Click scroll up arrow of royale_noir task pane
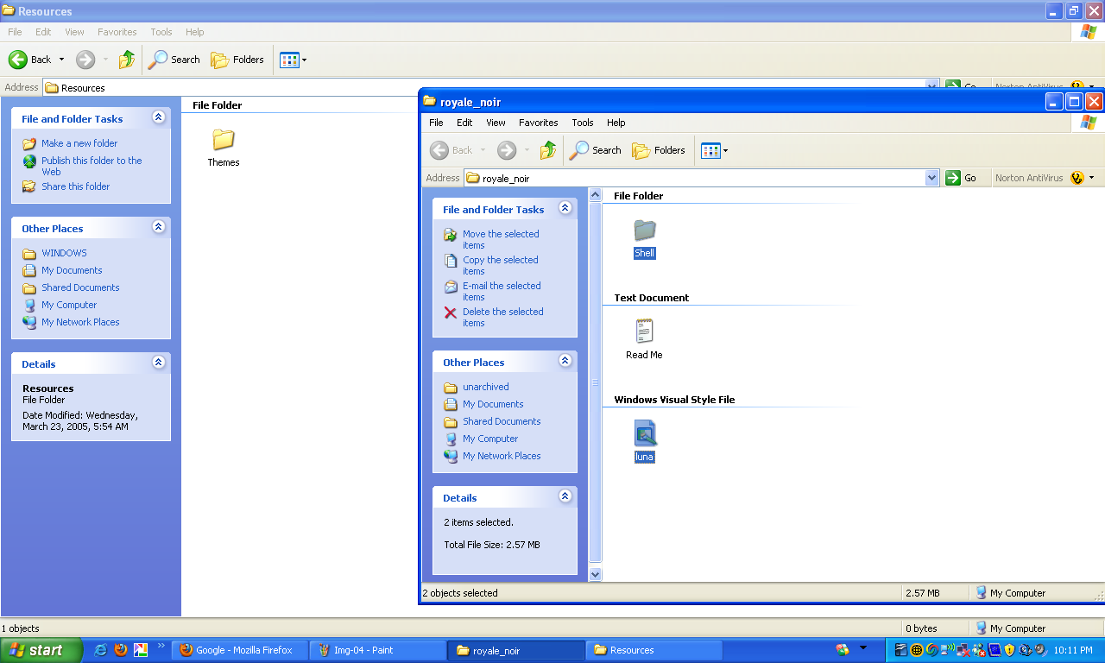 595,195
